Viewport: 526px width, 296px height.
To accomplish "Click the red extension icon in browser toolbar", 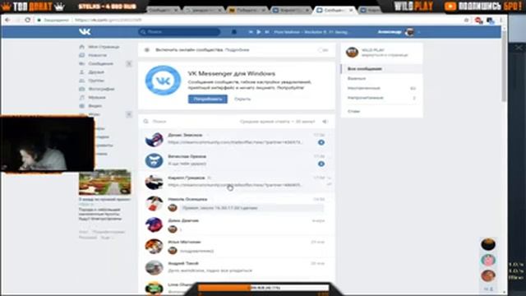I will [x=478, y=21].
